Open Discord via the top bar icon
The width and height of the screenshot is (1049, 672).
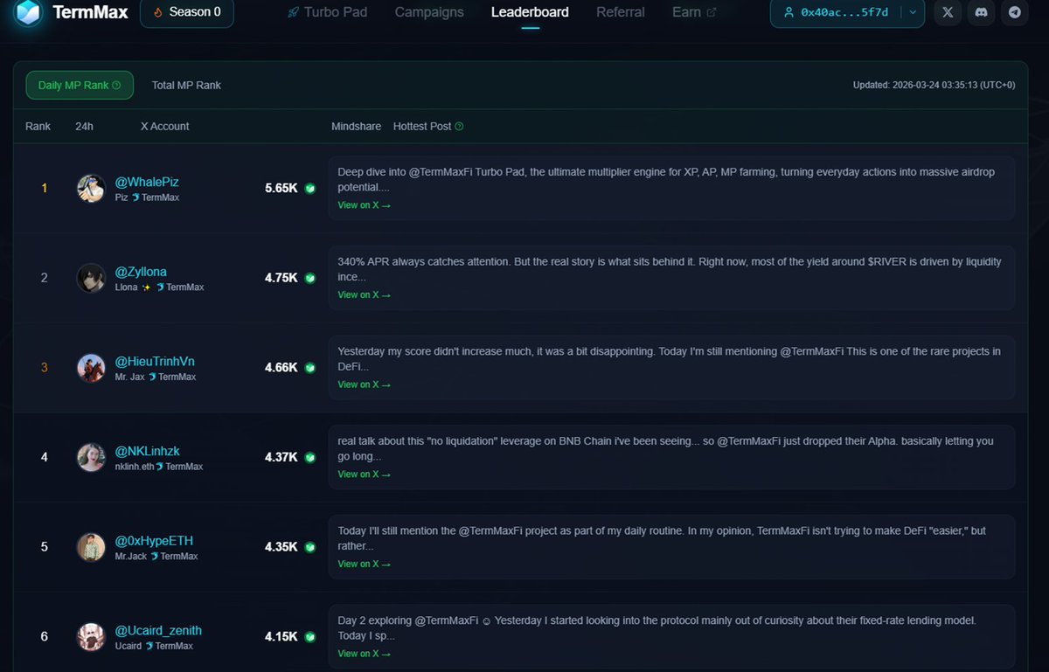[980, 12]
